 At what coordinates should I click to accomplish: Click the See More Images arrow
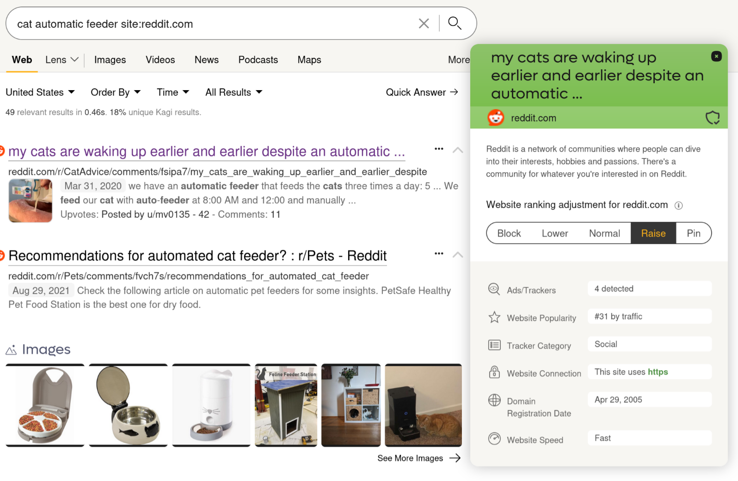(455, 458)
